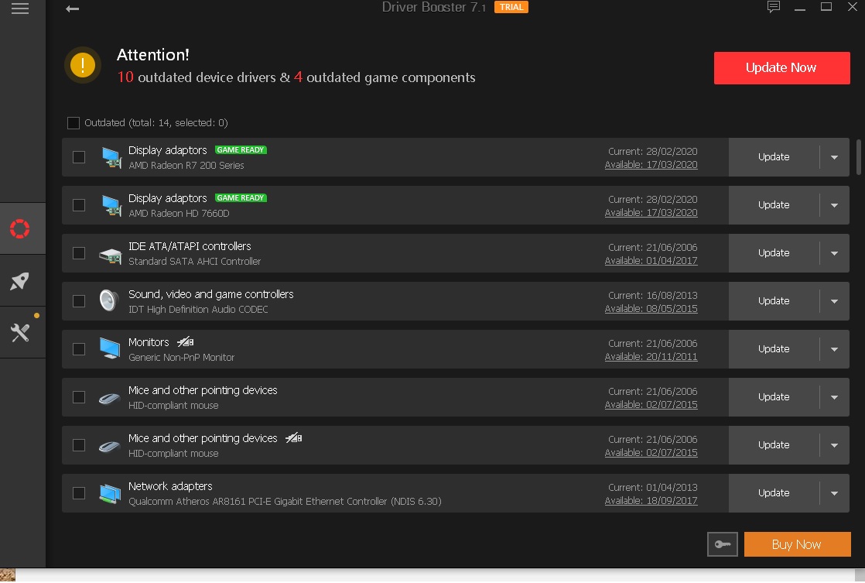Viewport: 865px width, 583px height.
Task: Open dropdown for IDT Audio CODEC update
Action: point(834,301)
